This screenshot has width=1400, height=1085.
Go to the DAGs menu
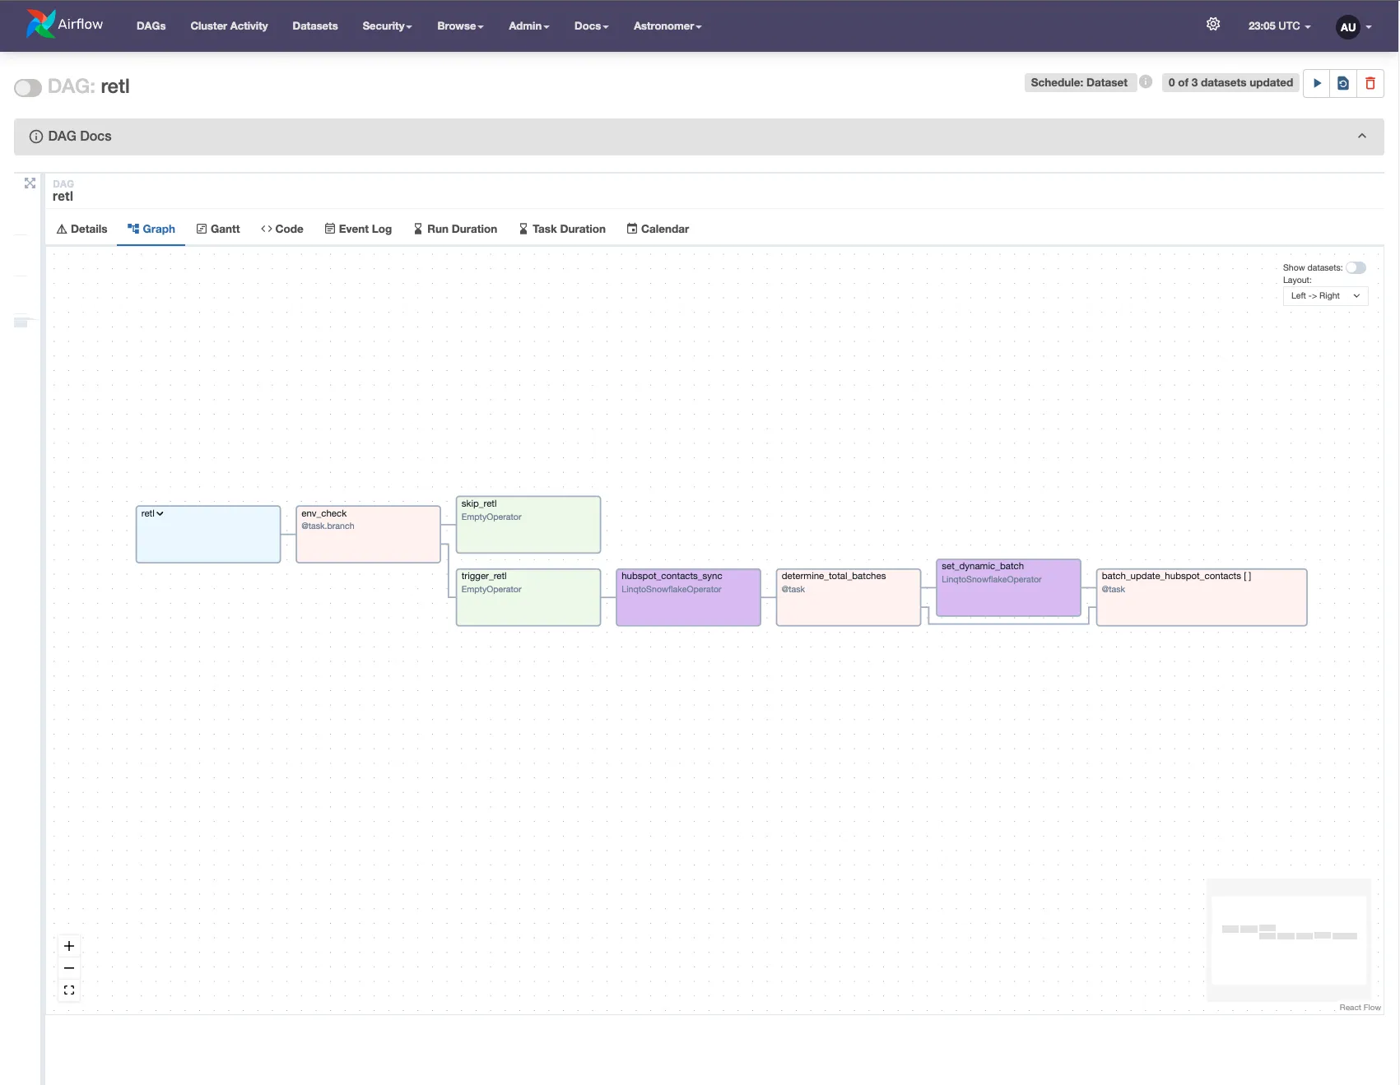(151, 26)
